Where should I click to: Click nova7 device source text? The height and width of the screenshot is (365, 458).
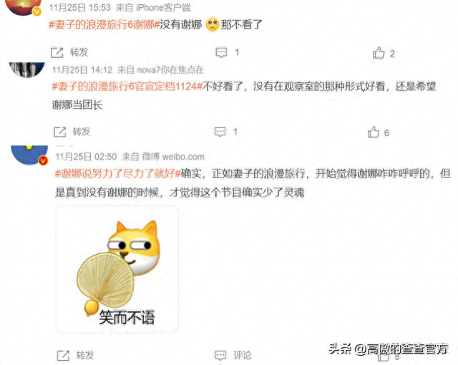pos(170,70)
